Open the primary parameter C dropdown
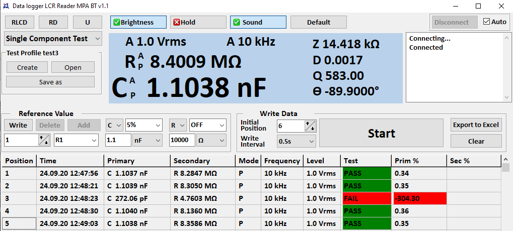513x231 pixels. point(114,125)
